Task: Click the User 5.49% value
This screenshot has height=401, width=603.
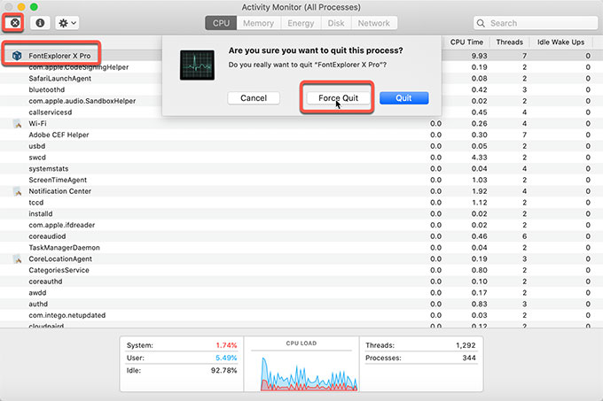Action: [226, 358]
